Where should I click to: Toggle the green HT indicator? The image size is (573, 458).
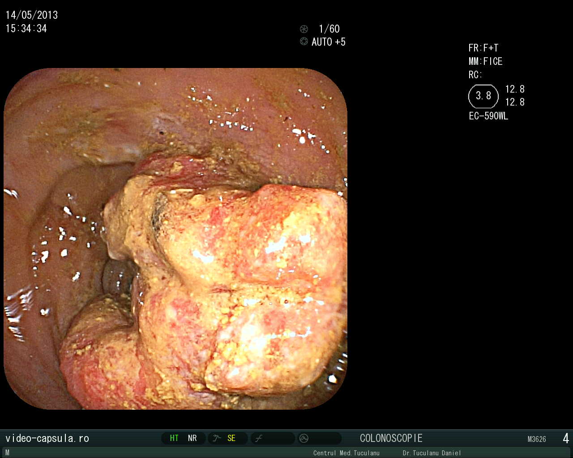coord(174,438)
